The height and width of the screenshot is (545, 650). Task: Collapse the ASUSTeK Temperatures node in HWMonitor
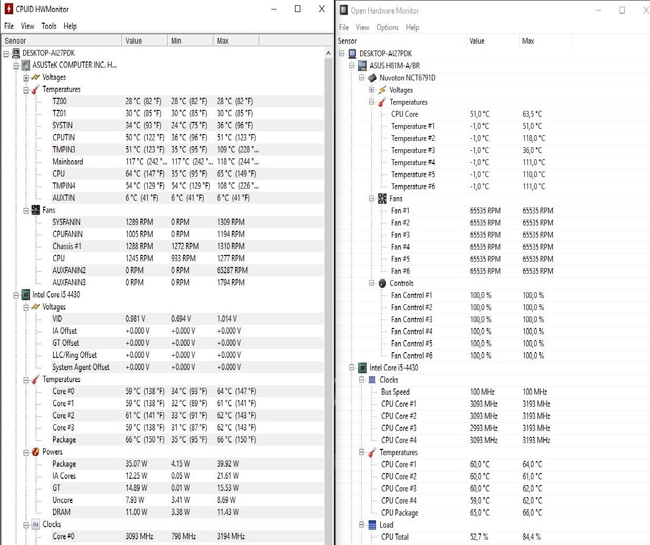pyautogui.click(x=26, y=90)
